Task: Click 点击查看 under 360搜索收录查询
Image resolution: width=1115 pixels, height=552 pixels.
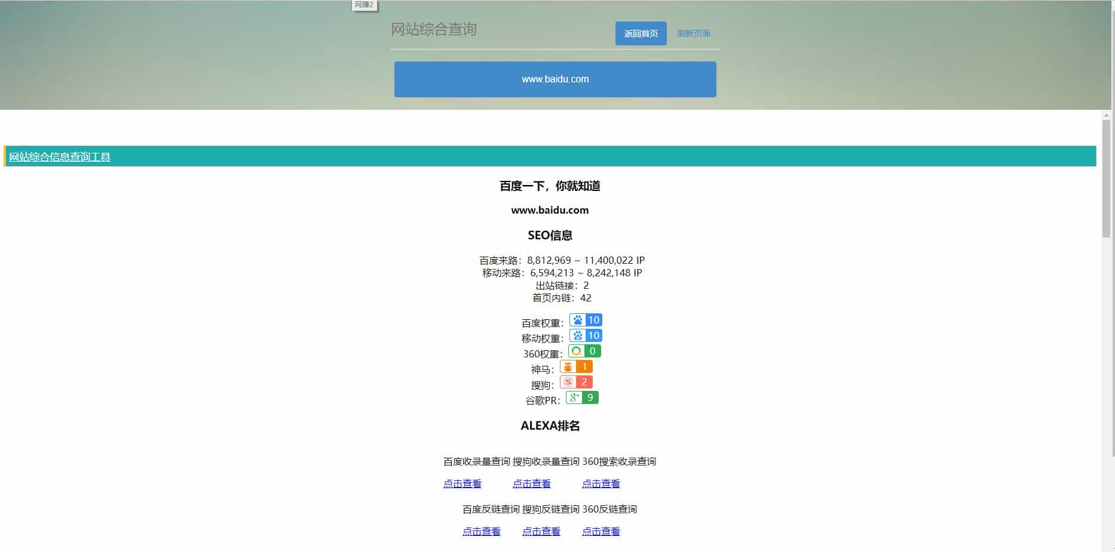Action: click(x=600, y=483)
